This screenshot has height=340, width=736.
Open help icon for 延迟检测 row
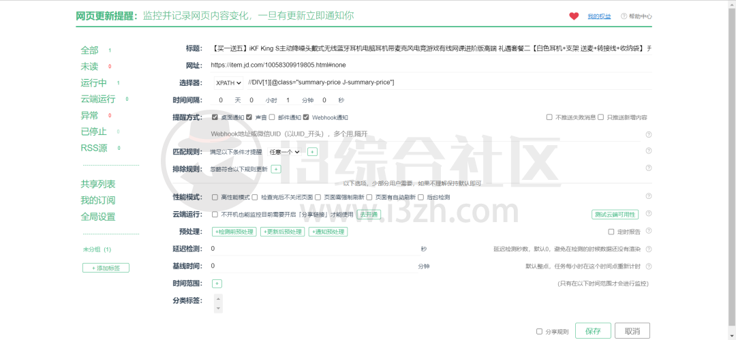(649, 249)
